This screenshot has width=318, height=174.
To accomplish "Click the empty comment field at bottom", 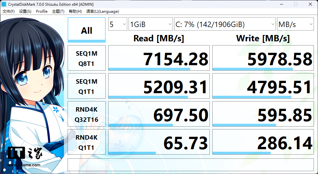I will pos(190,164).
